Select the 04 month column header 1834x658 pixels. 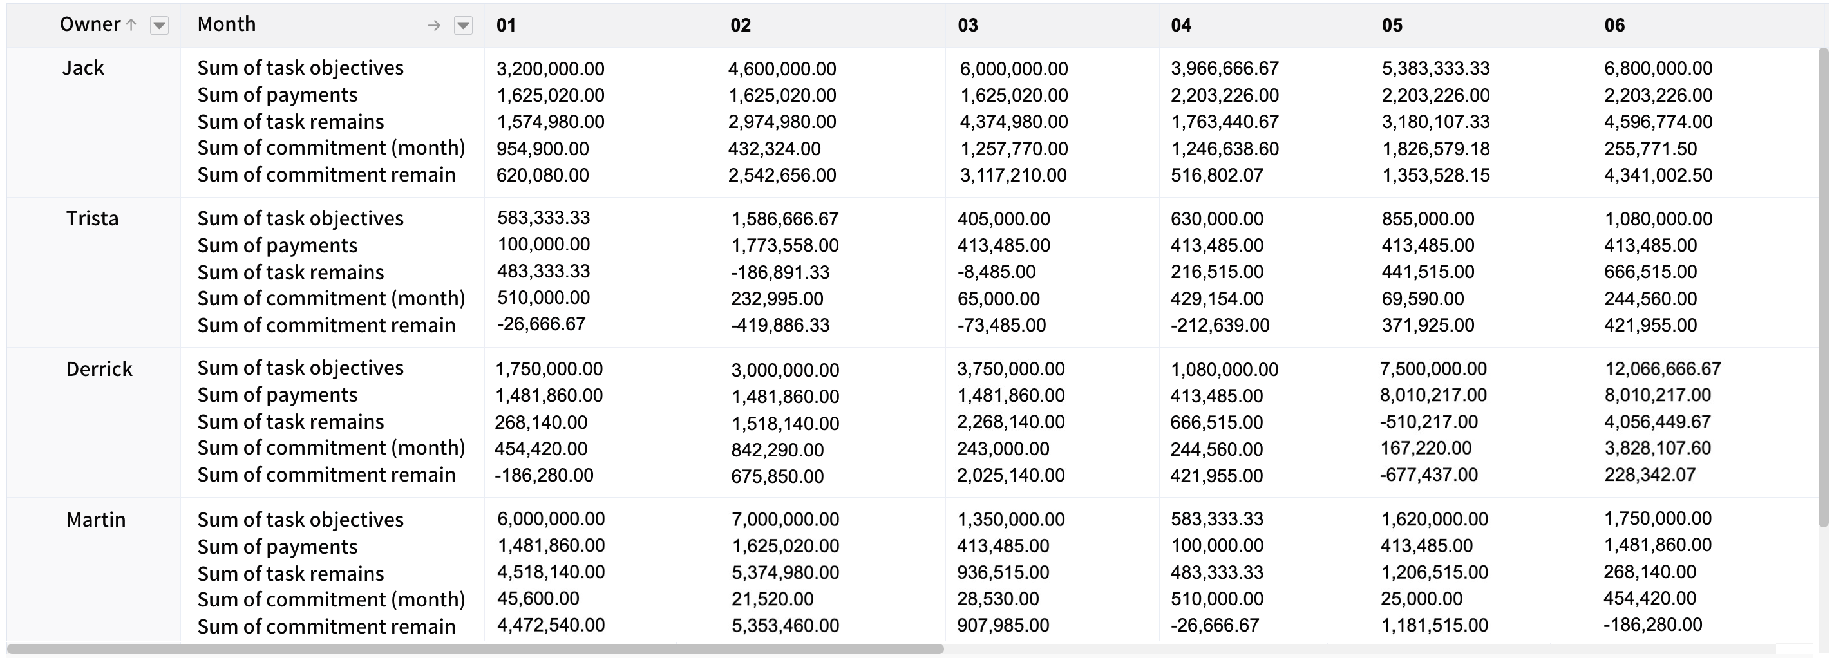[1181, 26]
